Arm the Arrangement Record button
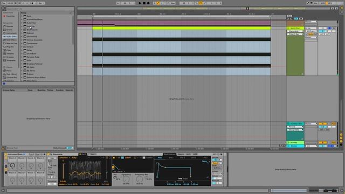Image resolution: width=345 pixels, height=194 pixels. 148,3
